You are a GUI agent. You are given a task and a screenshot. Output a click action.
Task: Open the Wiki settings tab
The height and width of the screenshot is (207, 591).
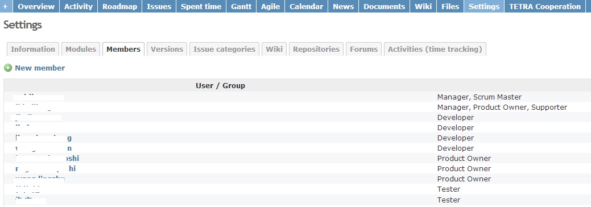click(274, 49)
